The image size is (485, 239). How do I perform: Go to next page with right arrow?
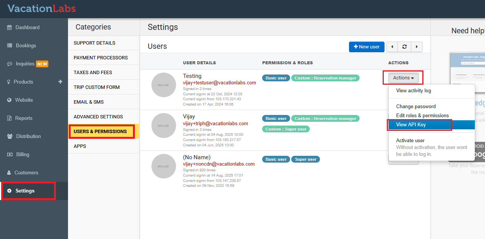(417, 47)
